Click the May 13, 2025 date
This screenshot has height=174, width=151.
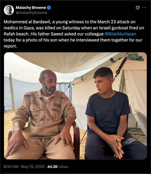click(x=33, y=167)
